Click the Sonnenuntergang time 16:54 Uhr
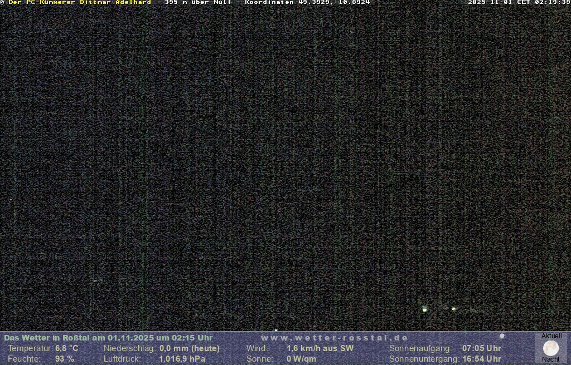The image size is (571, 365). [x=481, y=359]
